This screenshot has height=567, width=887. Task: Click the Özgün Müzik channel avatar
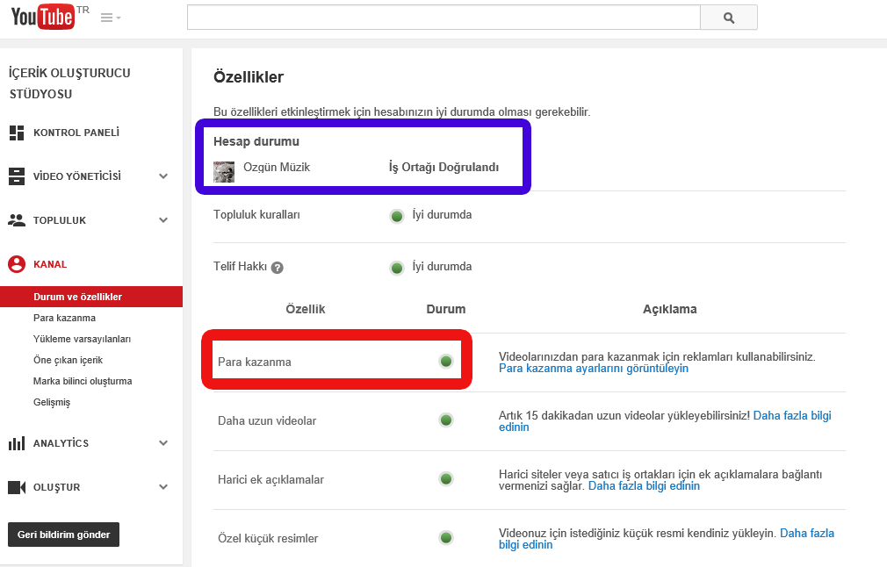(x=224, y=171)
